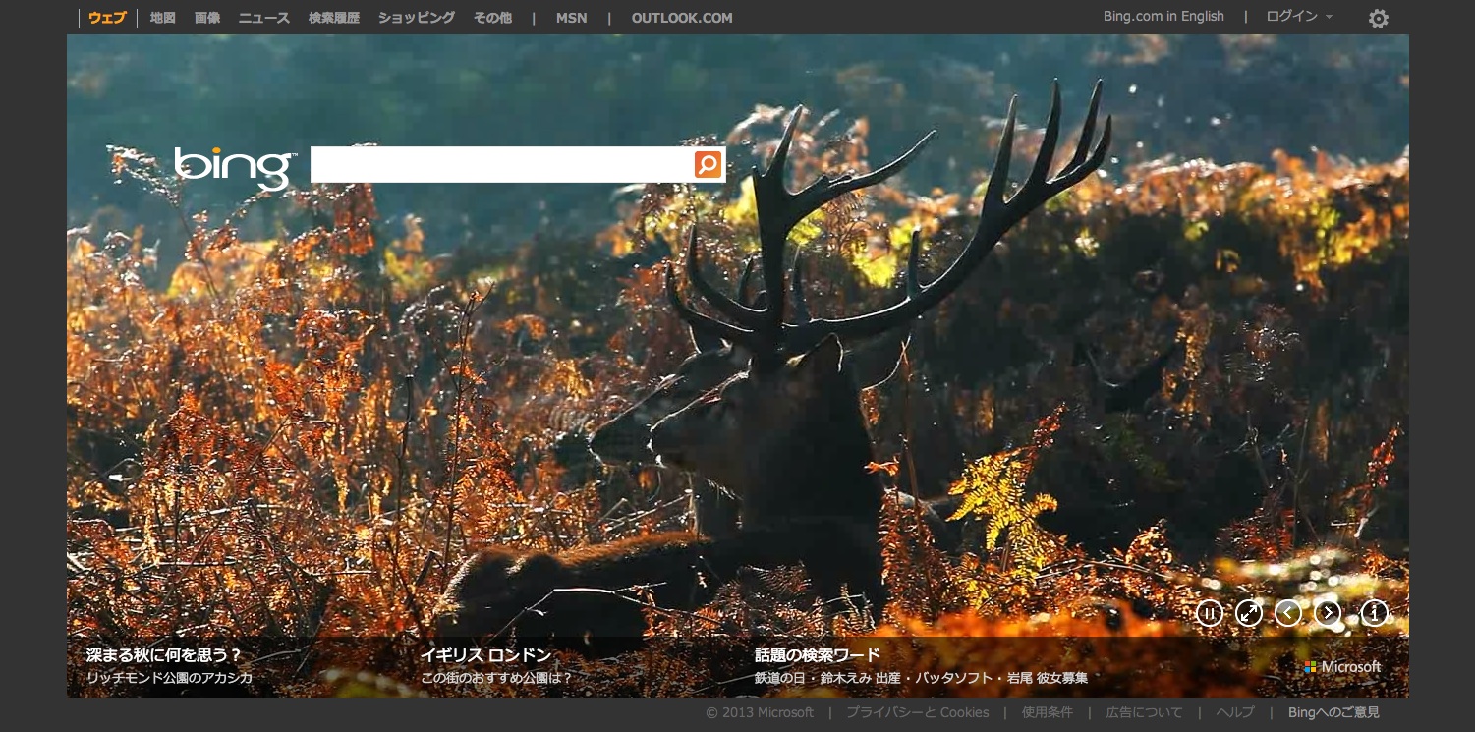Viewport: 1475px width, 732px height.
Task: Open the image info icon
Action: pos(1374,613)
